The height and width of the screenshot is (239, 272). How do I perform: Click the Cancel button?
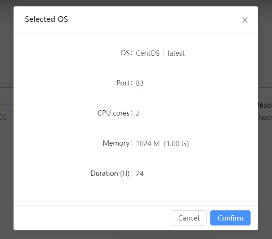pos(188,218)
